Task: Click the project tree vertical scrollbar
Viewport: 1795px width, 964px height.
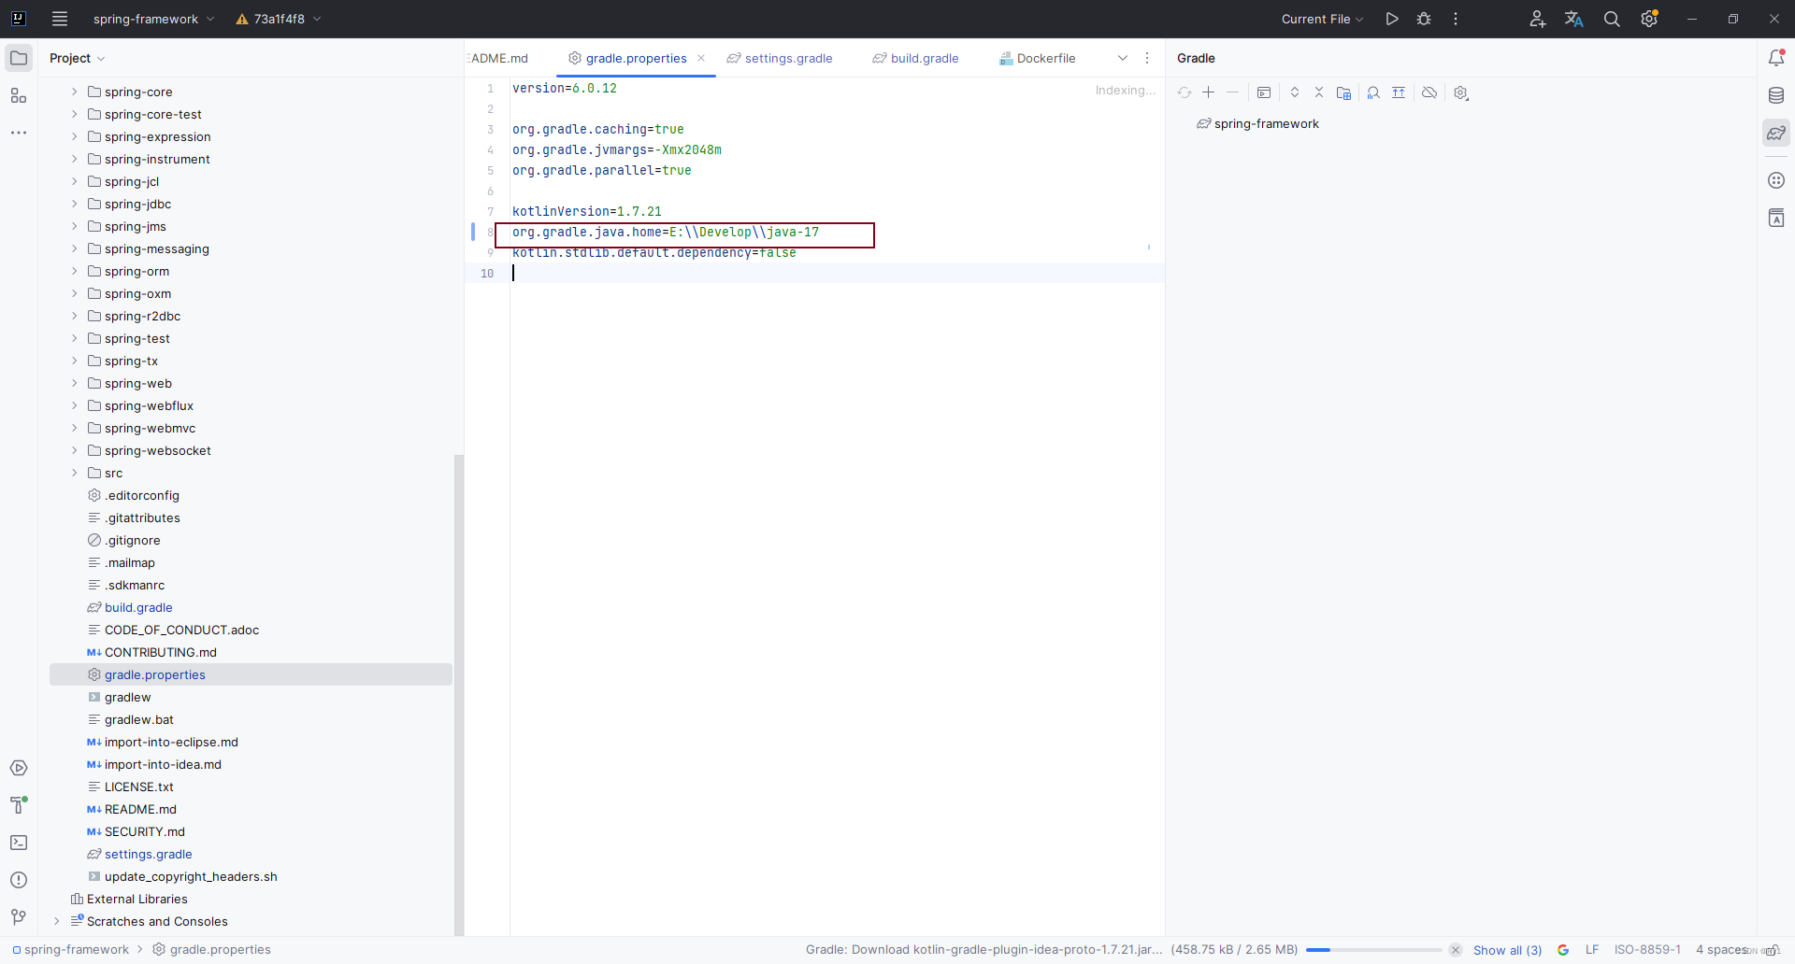Action: [458, 693]
